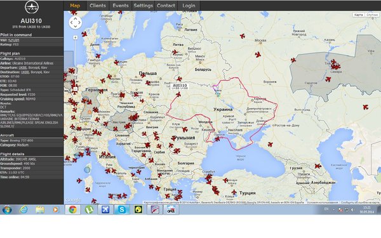Click the EN language indicator in the tray
The width and height of the screenshot is (381, 238).
pyautogui.click(x=326, y=209)
